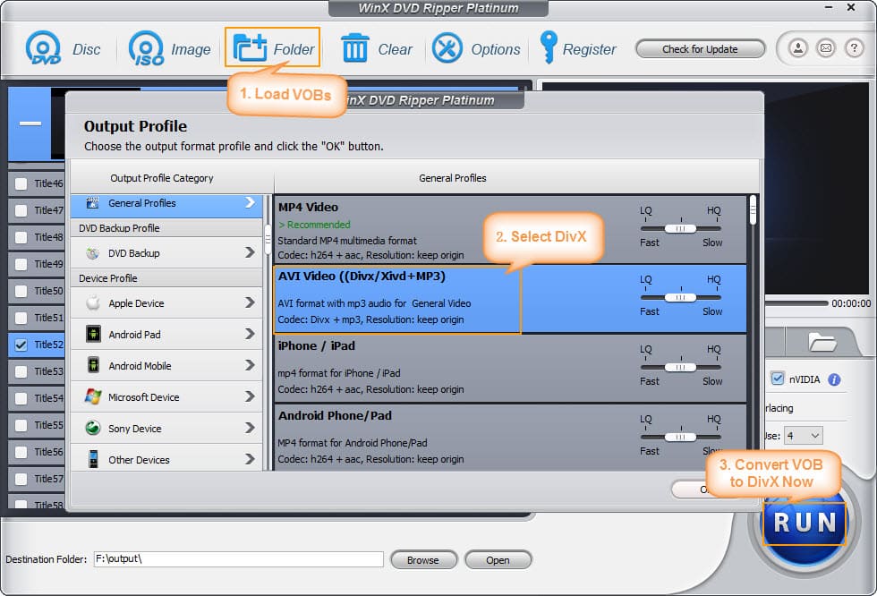This screenshot has height=596, width=877.
Task: Open the user account icon
Action: pos(798,48)
